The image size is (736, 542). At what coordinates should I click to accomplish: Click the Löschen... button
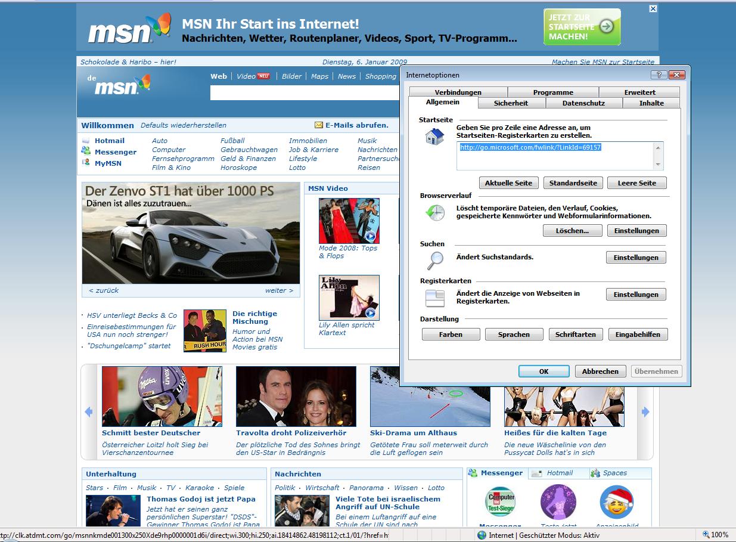pos(572,231)
